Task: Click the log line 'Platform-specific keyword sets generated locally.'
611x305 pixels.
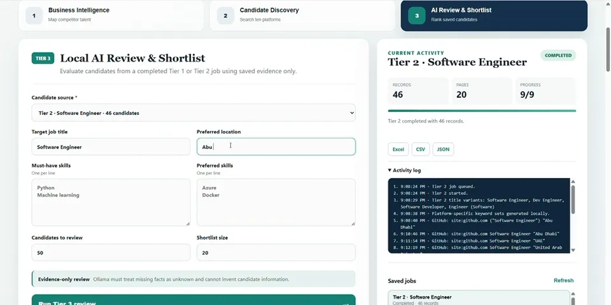Action: tap(475, 213)
